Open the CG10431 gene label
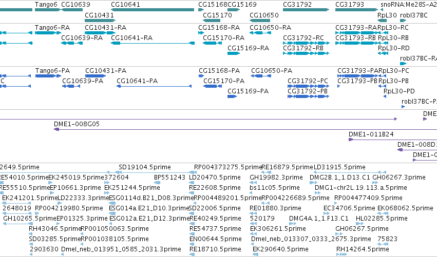 tap(99, 15)
